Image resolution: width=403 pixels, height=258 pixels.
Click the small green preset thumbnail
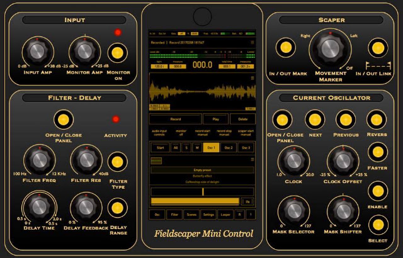click(156, 160)
